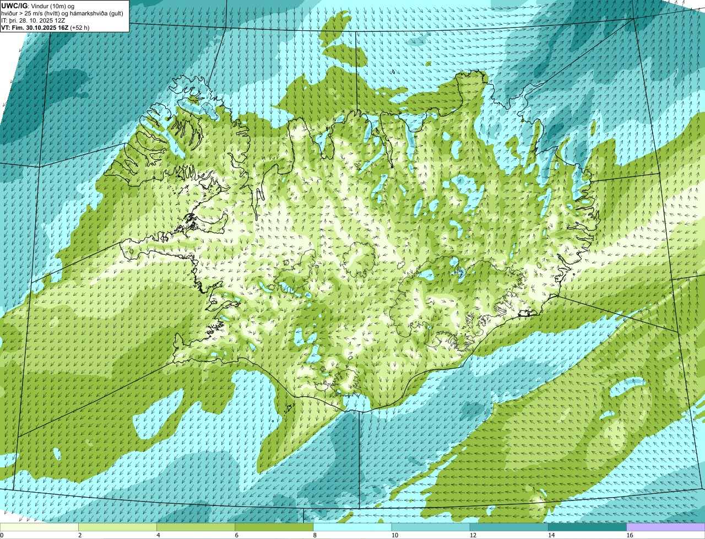Click the legend scale label "0"
705x539 pixels.
[x=2, y=535]
